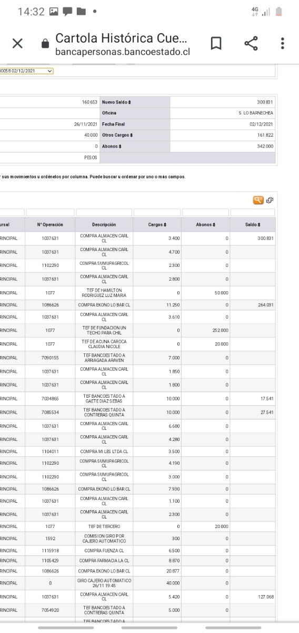Select the 252.000 abono amount
This screenshot has height=633, width=299.
coord(220,331)
